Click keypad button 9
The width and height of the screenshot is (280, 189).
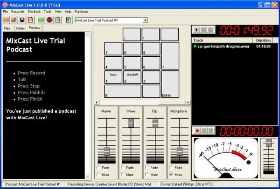pos(151,48)
